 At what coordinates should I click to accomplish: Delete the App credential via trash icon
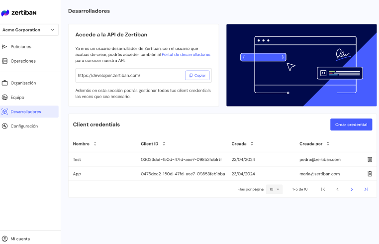pyautogui.click(x=370, y=174)
